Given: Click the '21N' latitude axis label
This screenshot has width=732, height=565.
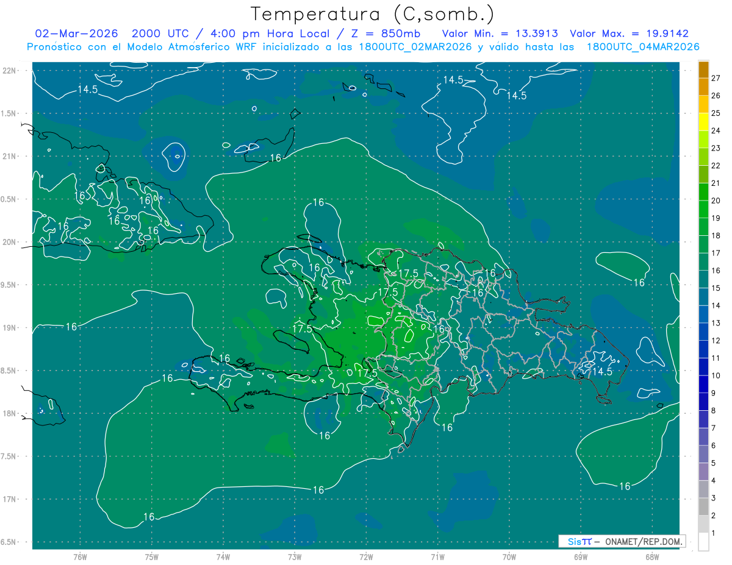Looking at the screenshot, I should (9, 156).
